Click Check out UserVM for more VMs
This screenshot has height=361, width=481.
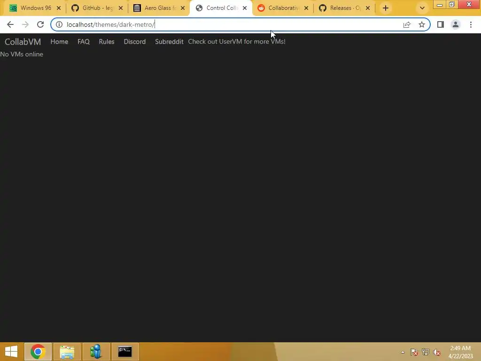(237, 41)
